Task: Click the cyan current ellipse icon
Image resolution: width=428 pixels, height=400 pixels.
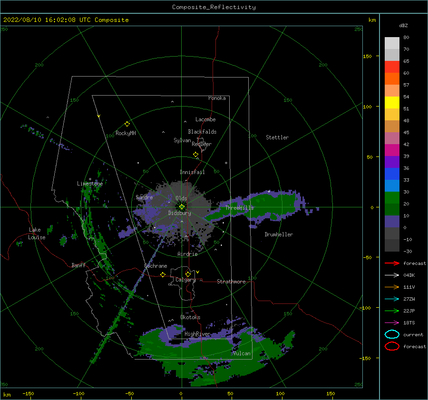Action: tap(392, 334)
